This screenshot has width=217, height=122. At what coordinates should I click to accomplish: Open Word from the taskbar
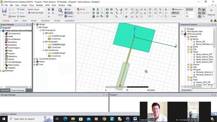coord(135,119)
